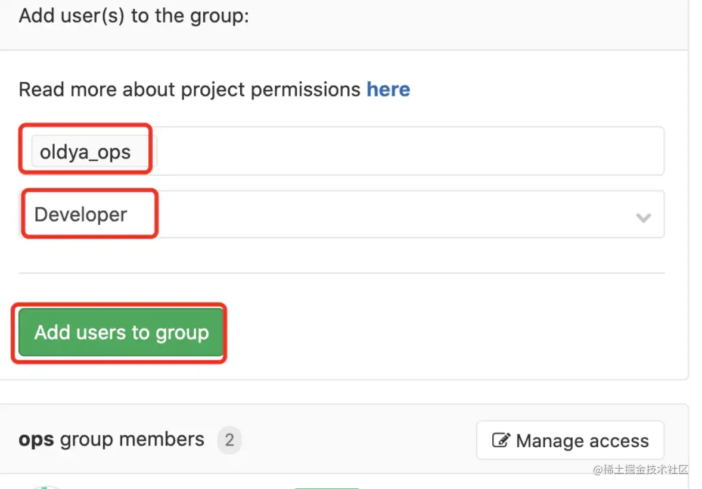Click the "Manage access" text label

pyautogui.click(x=582, y=441)
